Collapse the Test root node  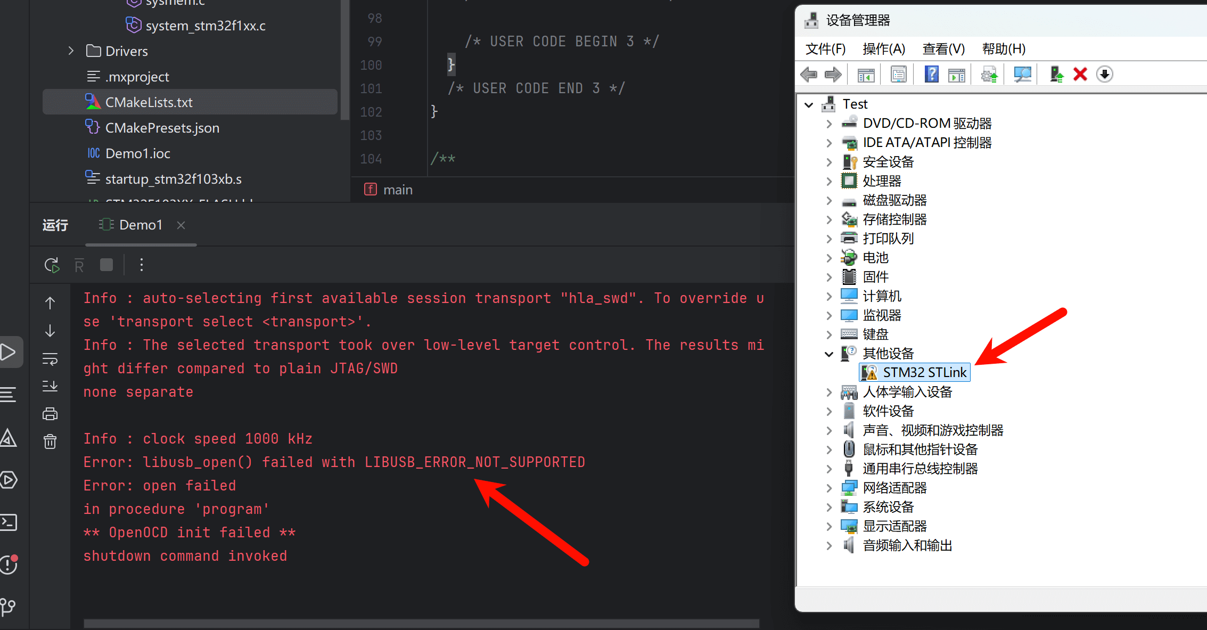[809, 104]
